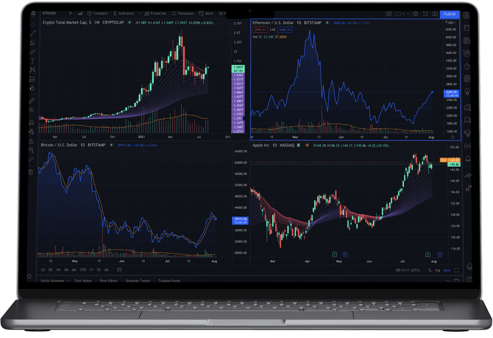Select the brush drawing tool

coord(33,51)
